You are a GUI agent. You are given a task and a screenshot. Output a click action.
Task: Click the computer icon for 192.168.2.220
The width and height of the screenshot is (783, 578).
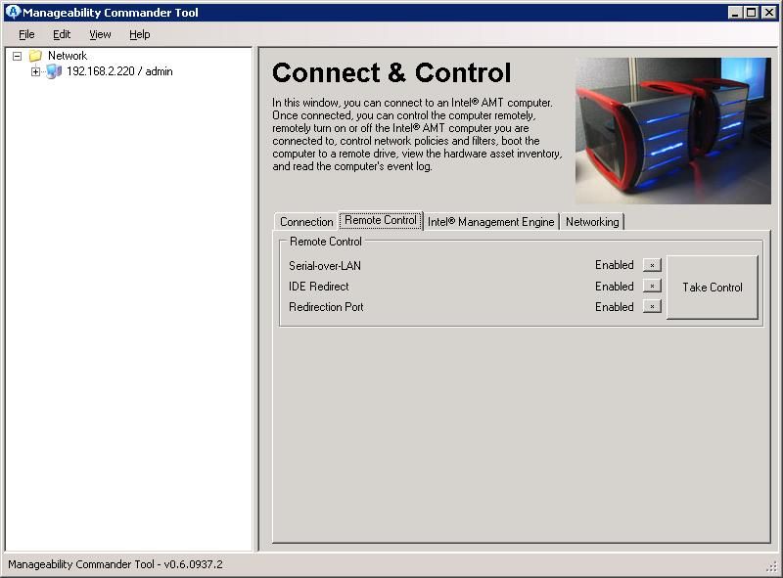coord(54,71)
